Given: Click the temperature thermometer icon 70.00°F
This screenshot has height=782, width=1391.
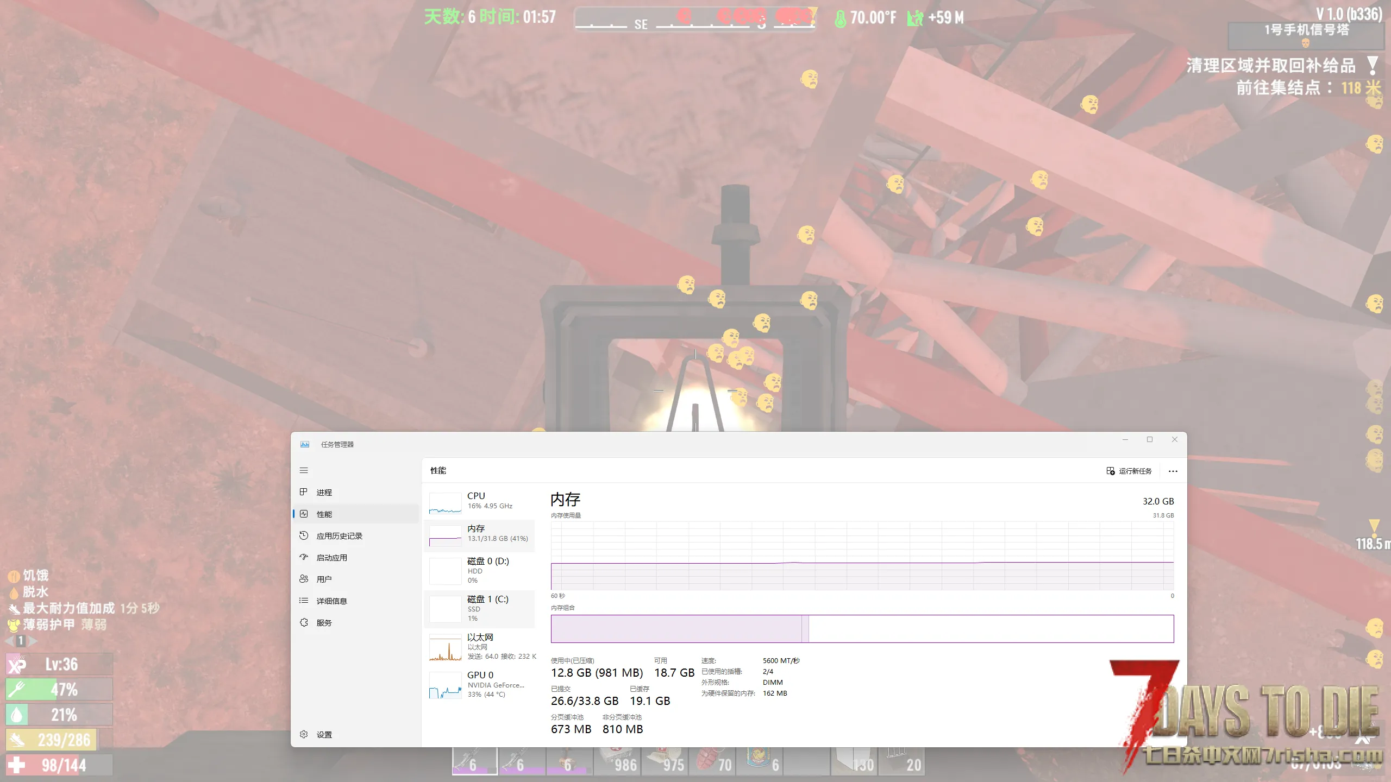Looking at the screenshot, I should (841, 18).
